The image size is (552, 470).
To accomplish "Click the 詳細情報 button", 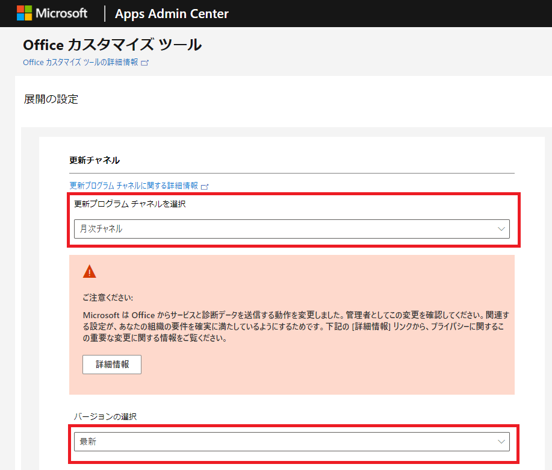I will tap(111, 365).
